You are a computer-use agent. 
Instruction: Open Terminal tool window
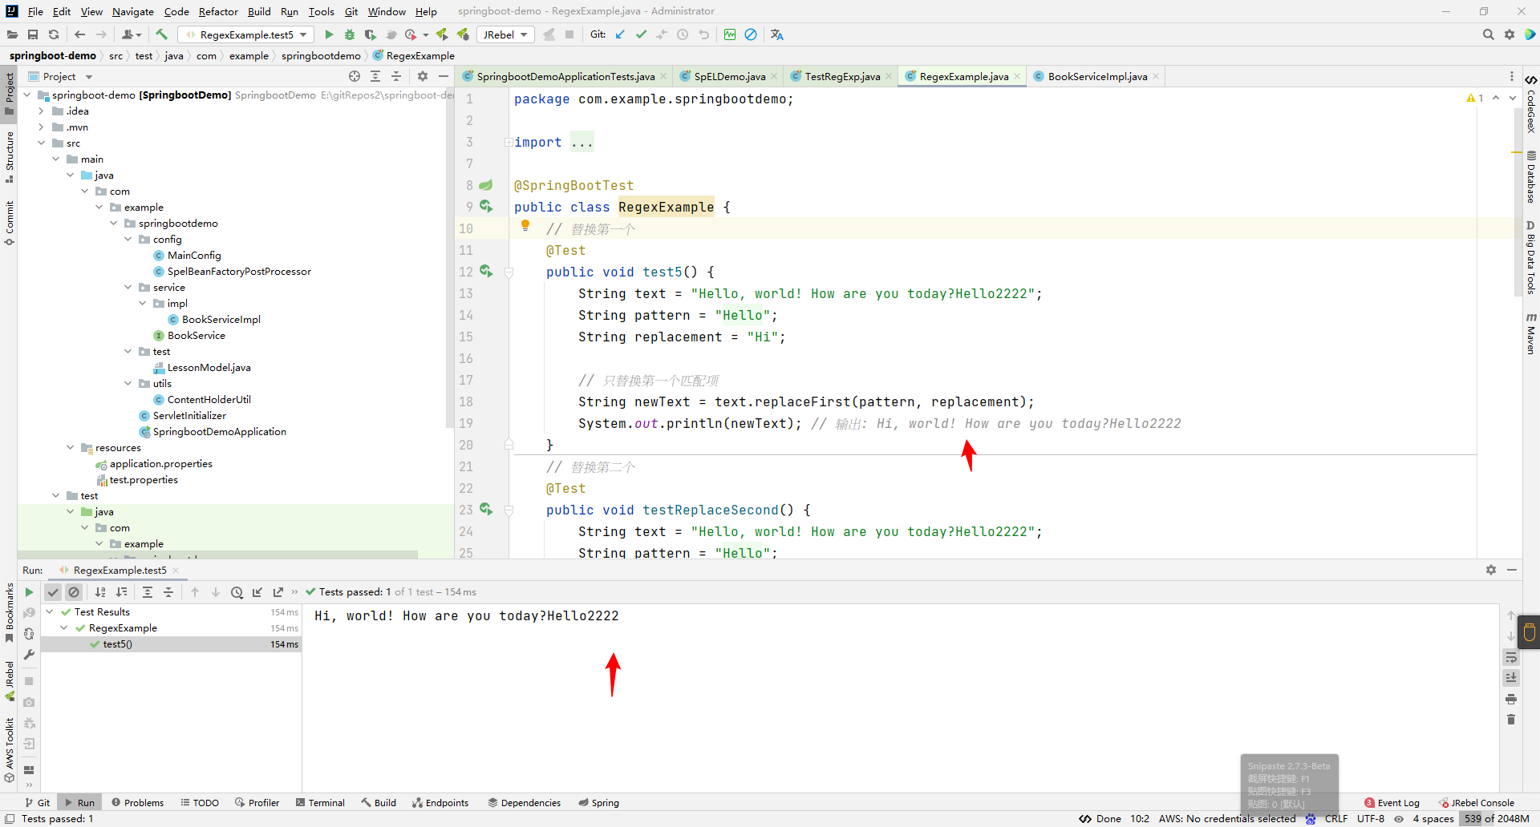click(320, 802)
